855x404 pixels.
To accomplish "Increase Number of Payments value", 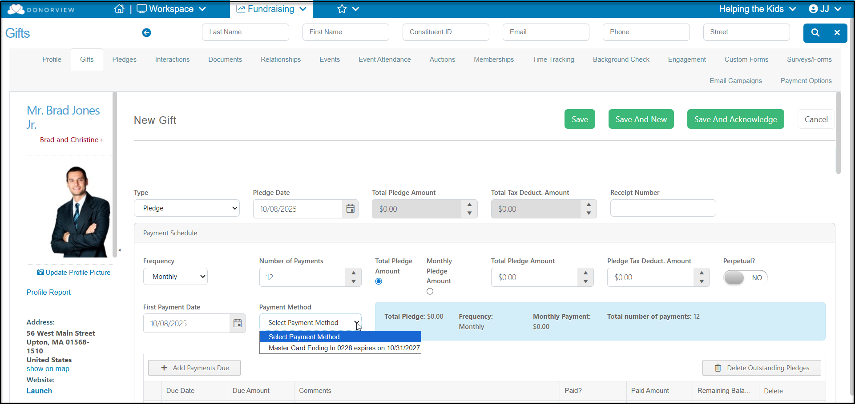I will coord(353,273).
